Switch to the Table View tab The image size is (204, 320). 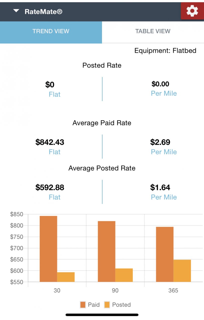pyautogui.click(x=153, y=31)
